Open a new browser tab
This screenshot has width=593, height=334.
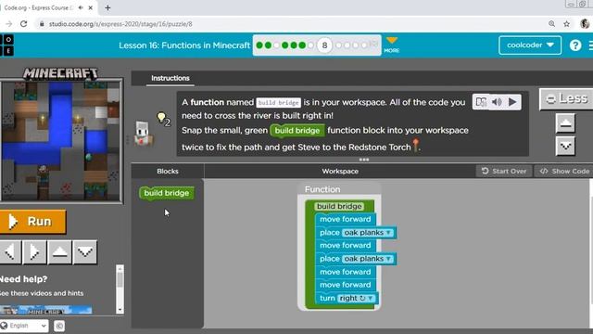pyautogui.click(x=107, y=7)
